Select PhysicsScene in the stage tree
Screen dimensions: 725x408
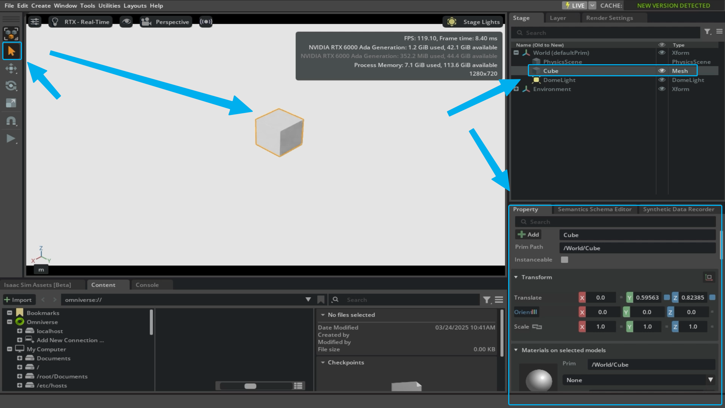tap(563, 62)
